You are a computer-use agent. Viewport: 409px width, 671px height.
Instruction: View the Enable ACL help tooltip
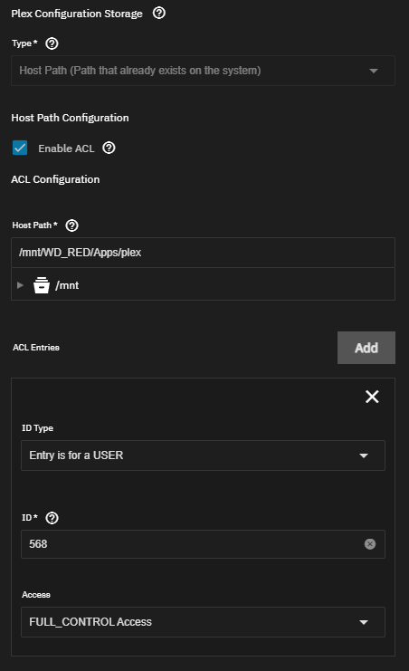(109, 148)
